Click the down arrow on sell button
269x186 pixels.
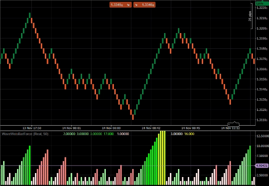128,5
